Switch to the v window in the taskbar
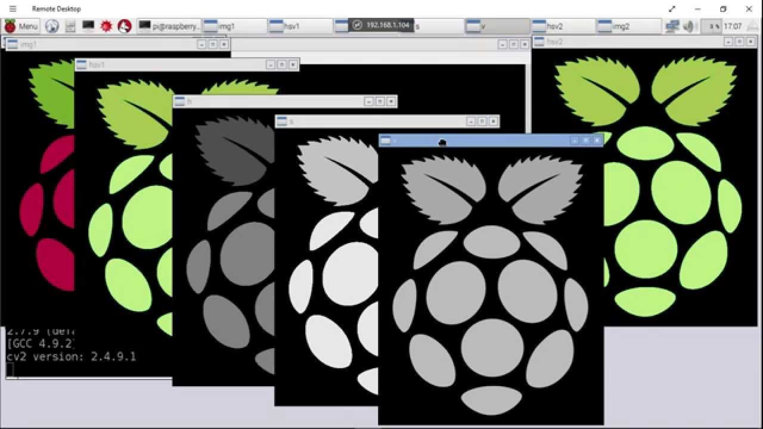763x429 pixels. (x=497, y=26)
